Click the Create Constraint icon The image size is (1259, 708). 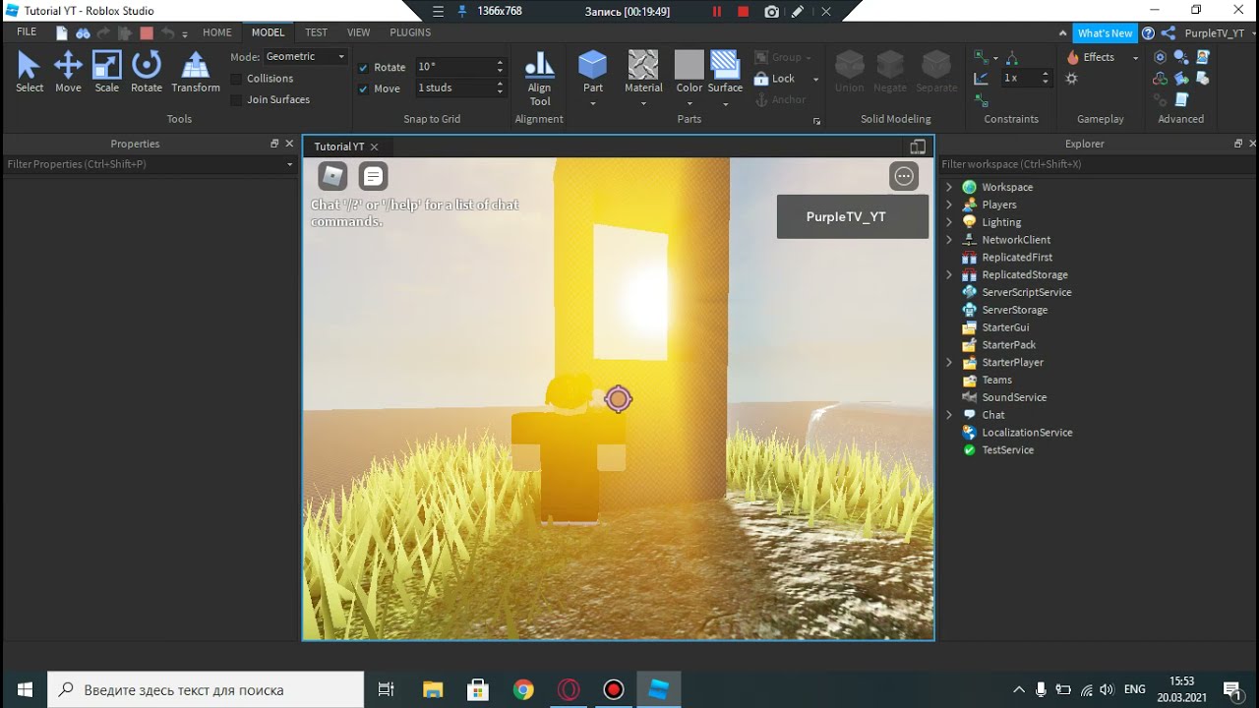[x=982, y=57]
